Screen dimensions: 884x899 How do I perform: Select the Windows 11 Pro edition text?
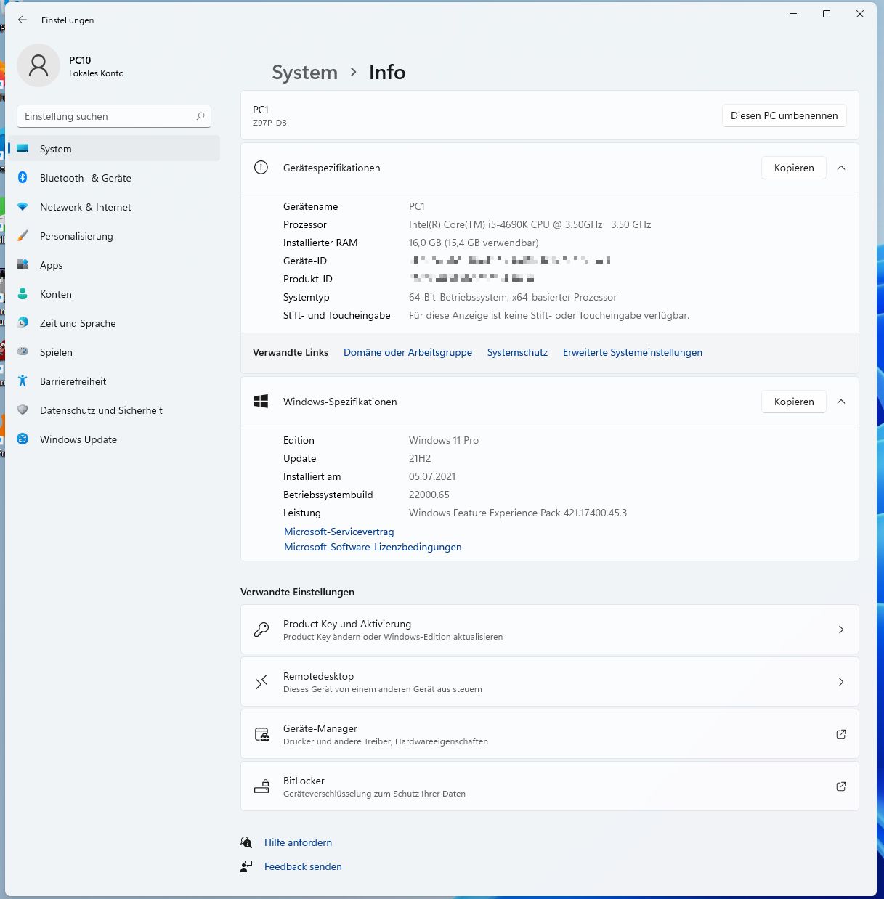(444, 440)
